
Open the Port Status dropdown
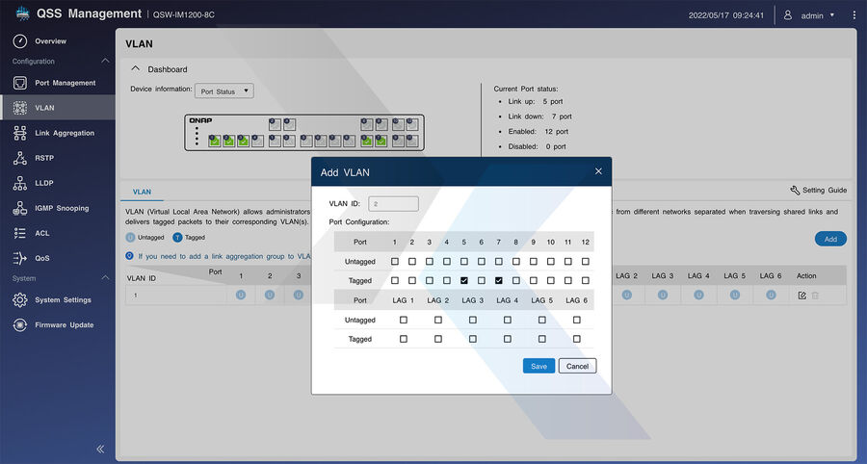pyautogui.click(x=223, y=90)
